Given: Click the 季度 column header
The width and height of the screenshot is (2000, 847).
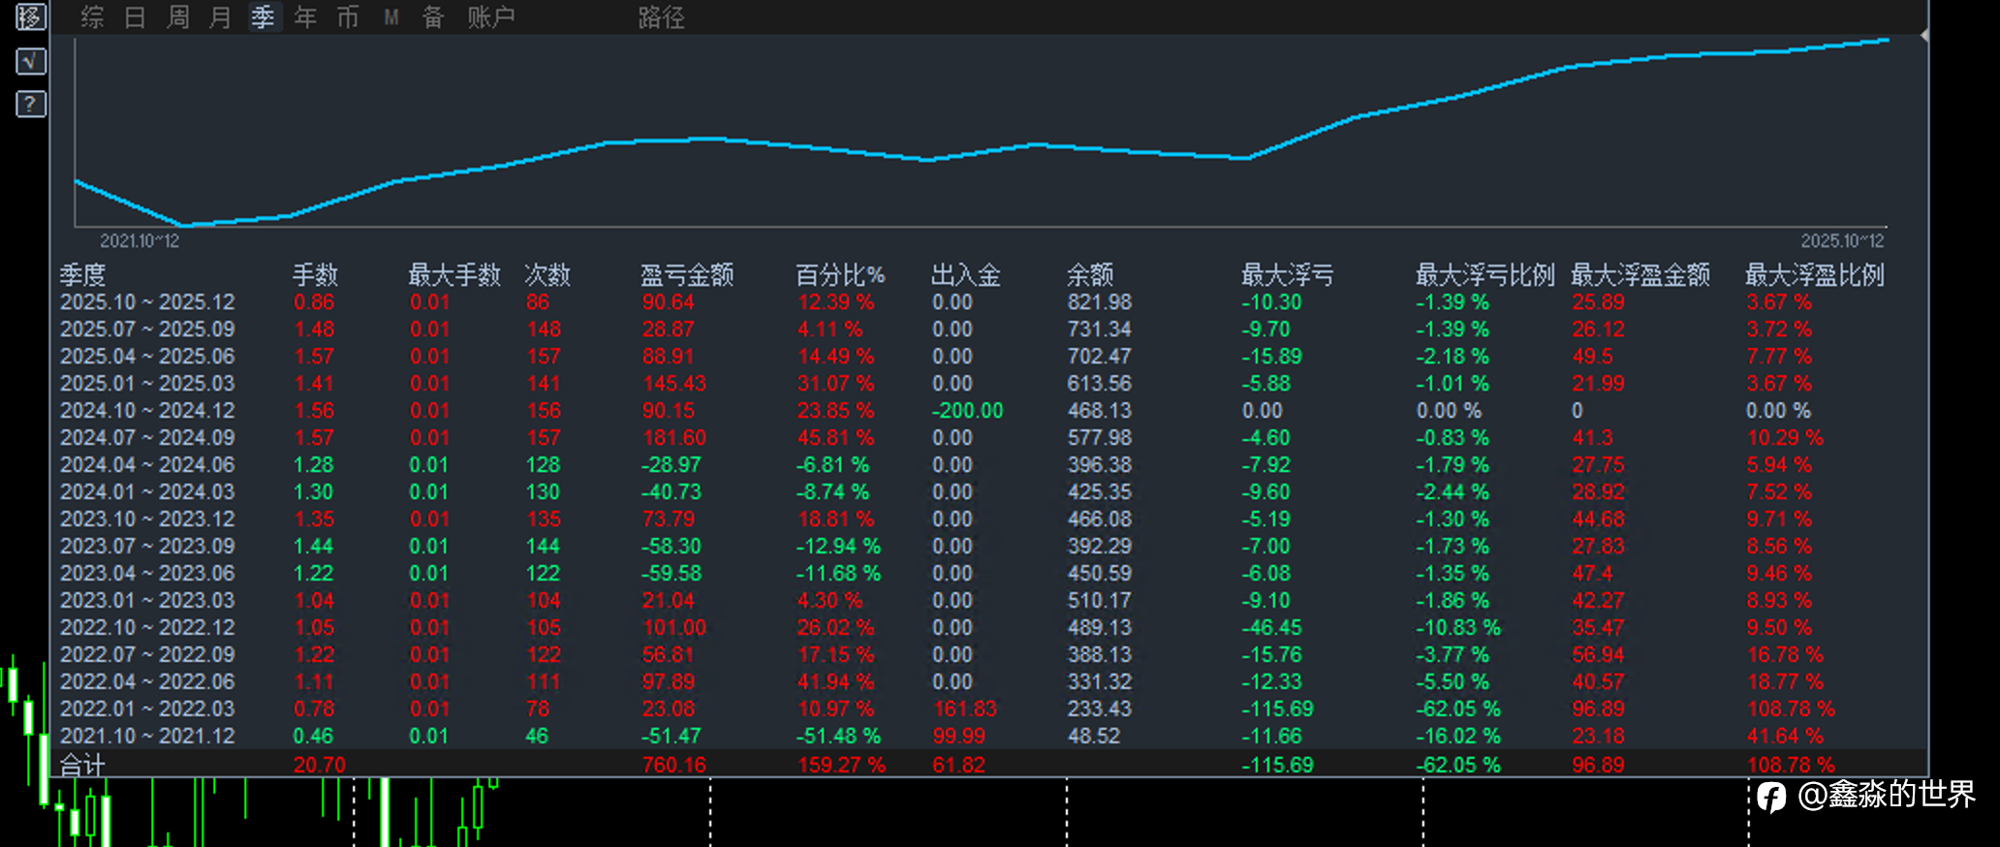Looking at the screenshot, I should pyautogui.click(x=82, y=275).
